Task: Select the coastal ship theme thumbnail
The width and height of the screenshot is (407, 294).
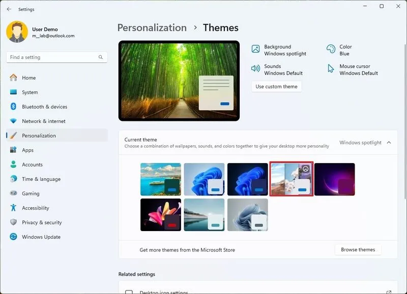Action: 161,179
